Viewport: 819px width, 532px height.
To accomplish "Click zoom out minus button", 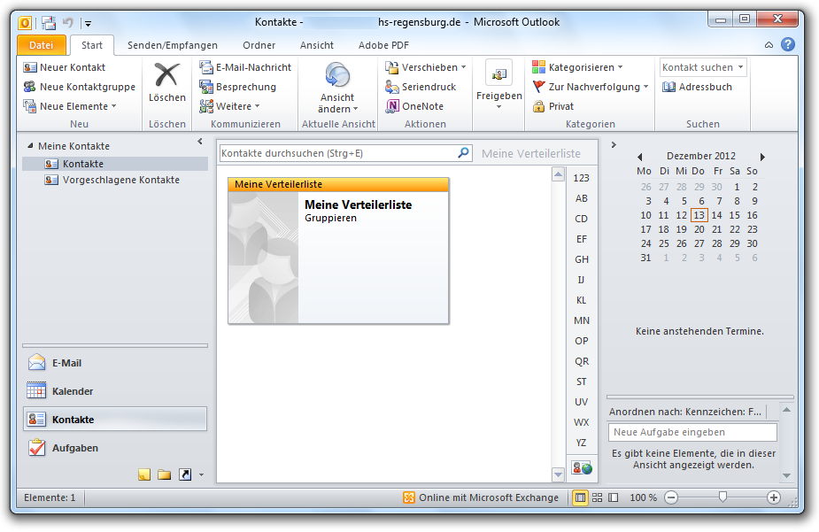I will click(671, 497).
